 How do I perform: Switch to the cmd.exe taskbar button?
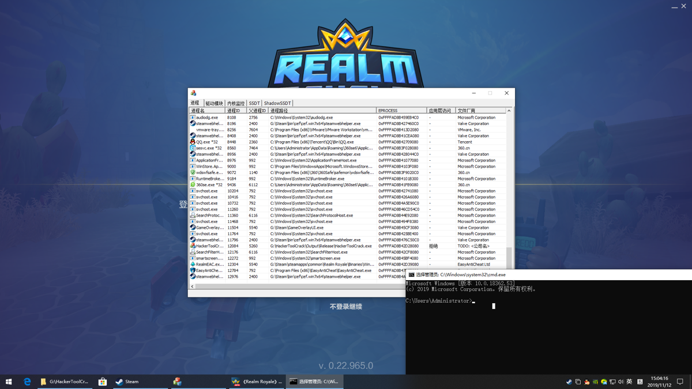(315, 382)
